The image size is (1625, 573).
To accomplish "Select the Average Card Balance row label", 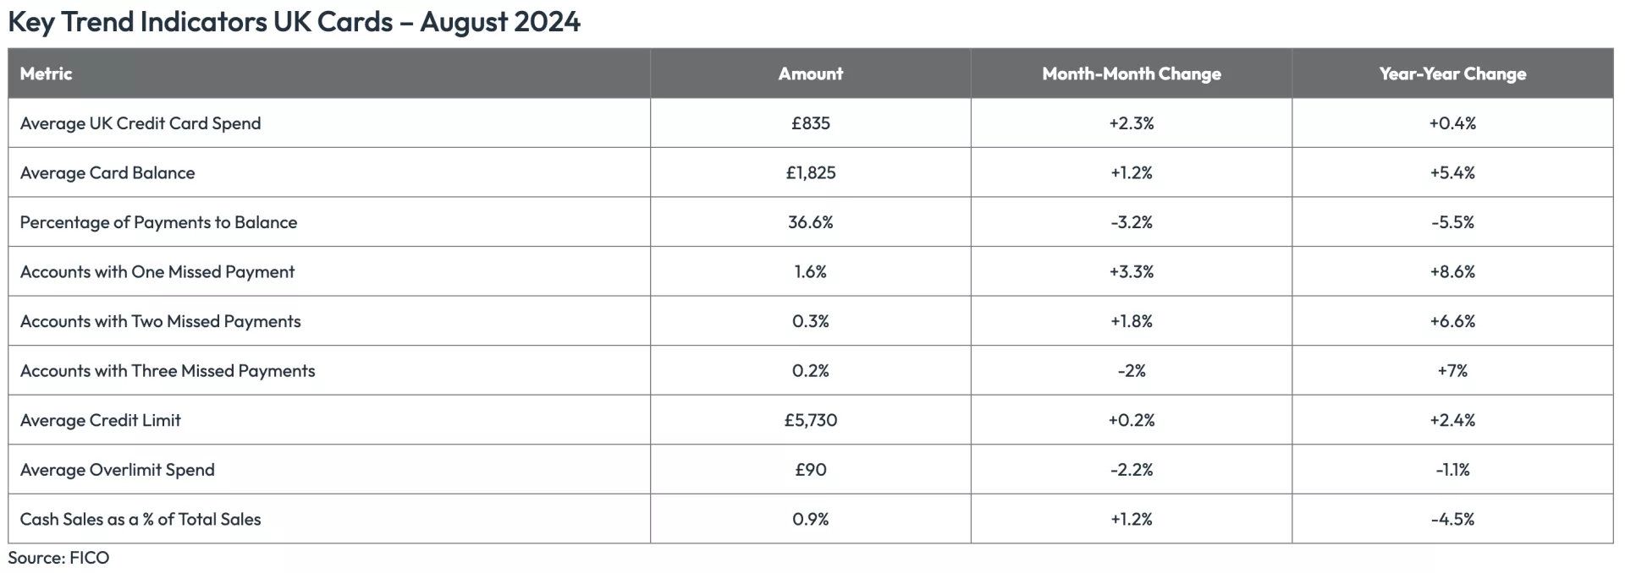I will (x=107, y=173).
